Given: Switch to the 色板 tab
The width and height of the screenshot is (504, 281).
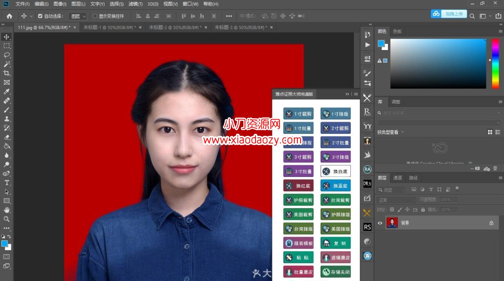Looking at the screenshot, I should tap(397, 31).
